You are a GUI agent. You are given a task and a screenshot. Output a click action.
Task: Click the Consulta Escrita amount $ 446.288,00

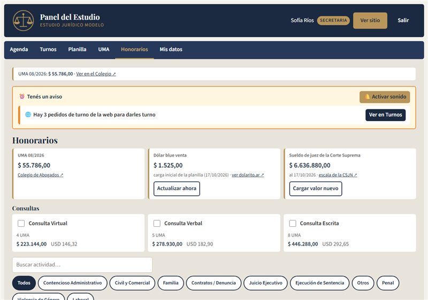click(303, 244)
